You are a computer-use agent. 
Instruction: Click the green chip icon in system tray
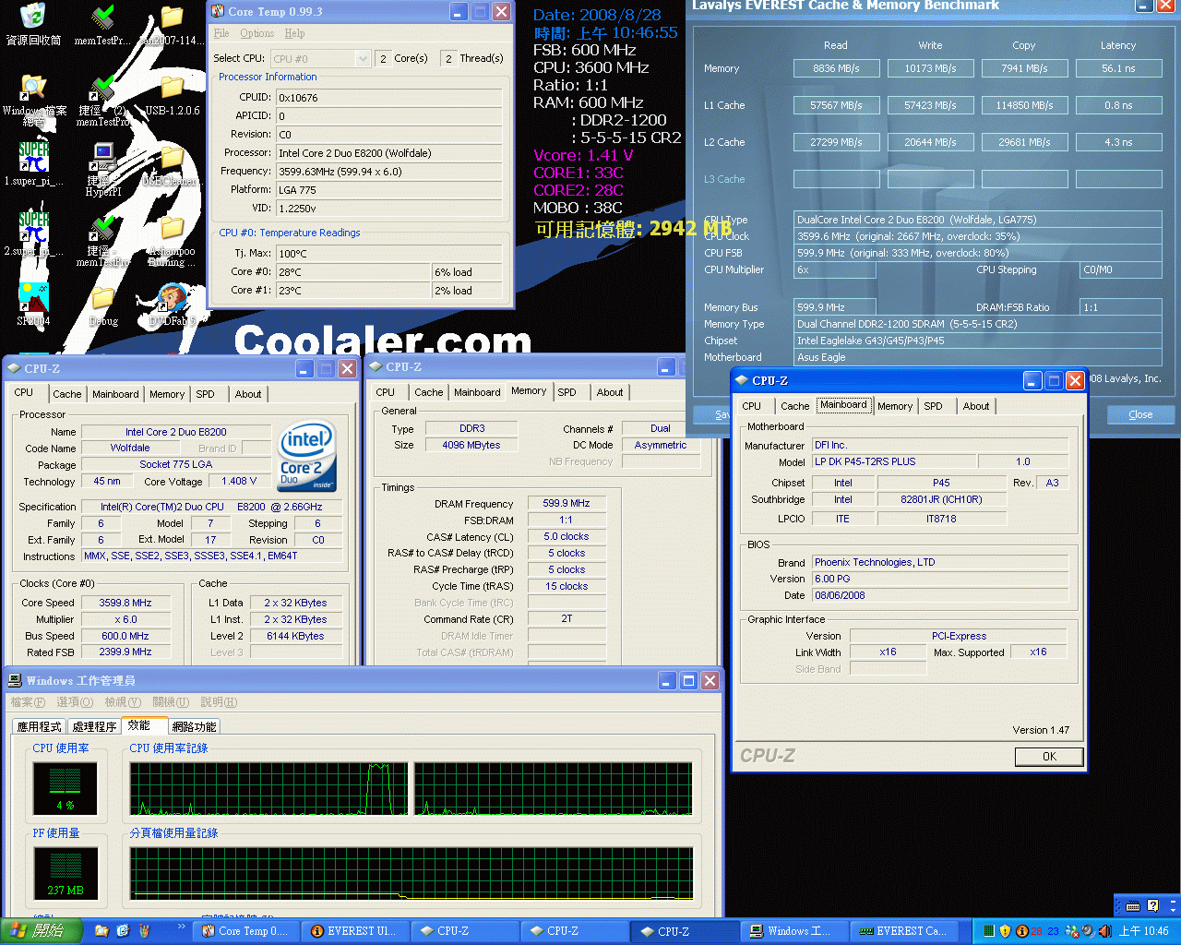click(x=988, y=931)
